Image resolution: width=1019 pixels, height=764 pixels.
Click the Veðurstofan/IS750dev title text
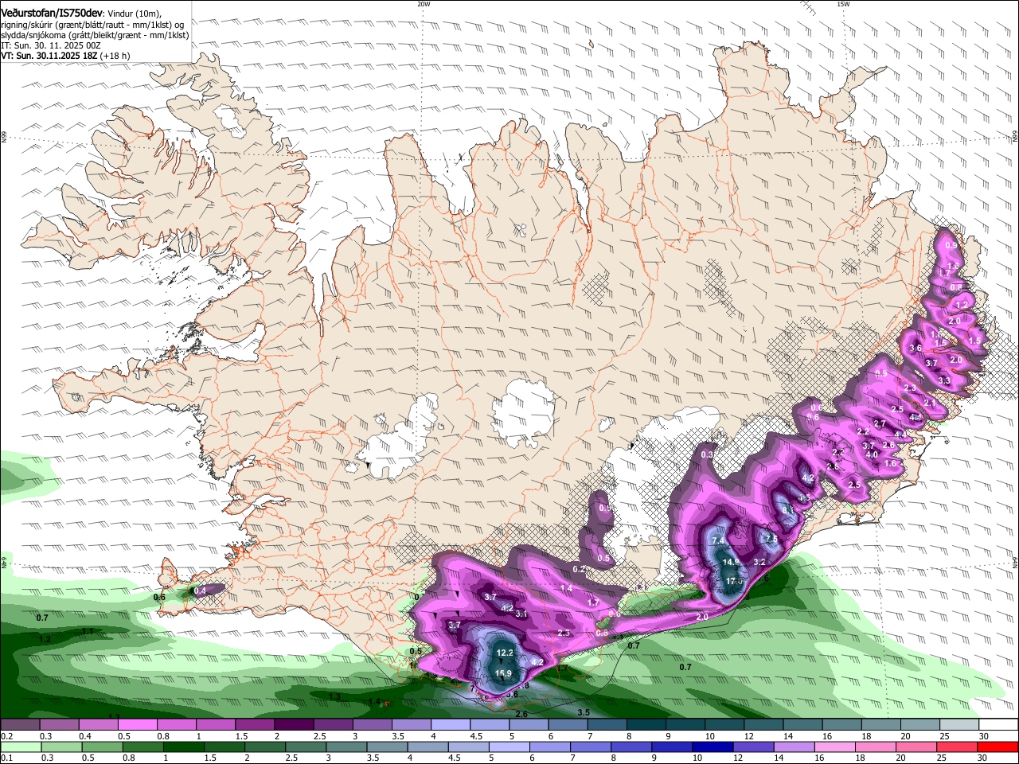(x=52, y=13)
